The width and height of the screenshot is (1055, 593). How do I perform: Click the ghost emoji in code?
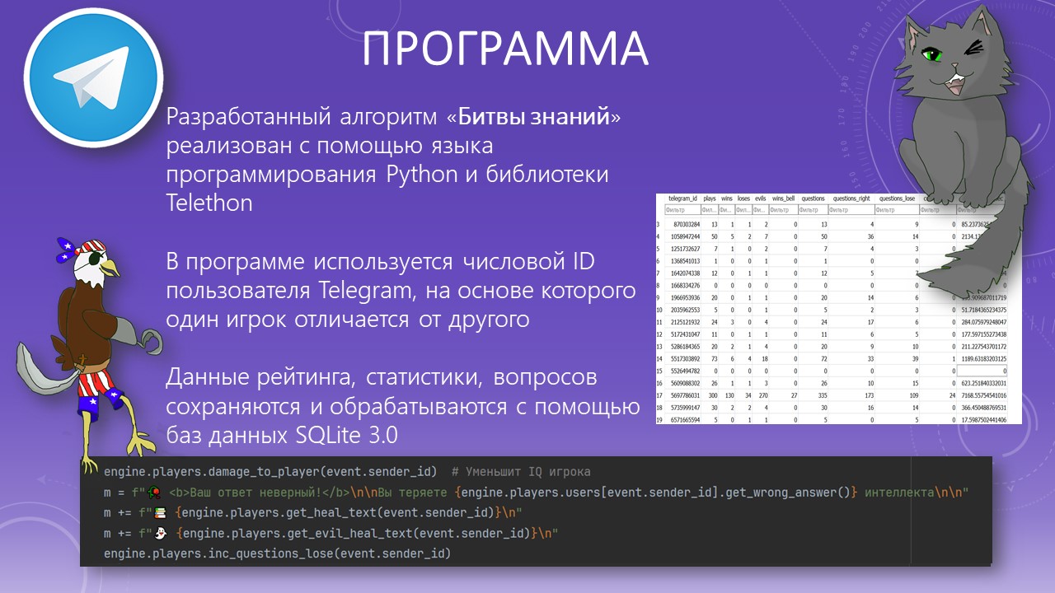[160, 534]
